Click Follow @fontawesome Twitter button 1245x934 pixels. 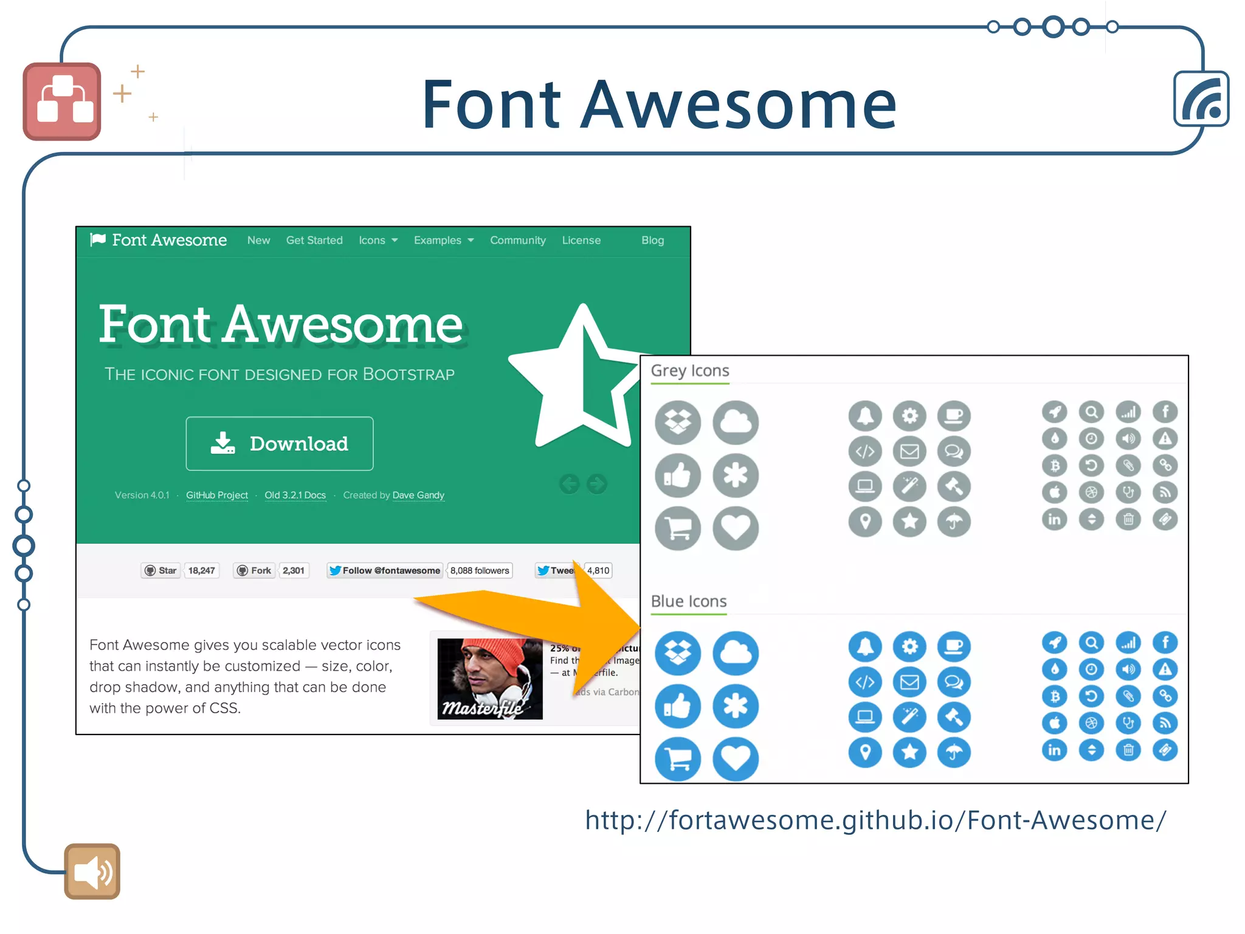click(384, 570)
